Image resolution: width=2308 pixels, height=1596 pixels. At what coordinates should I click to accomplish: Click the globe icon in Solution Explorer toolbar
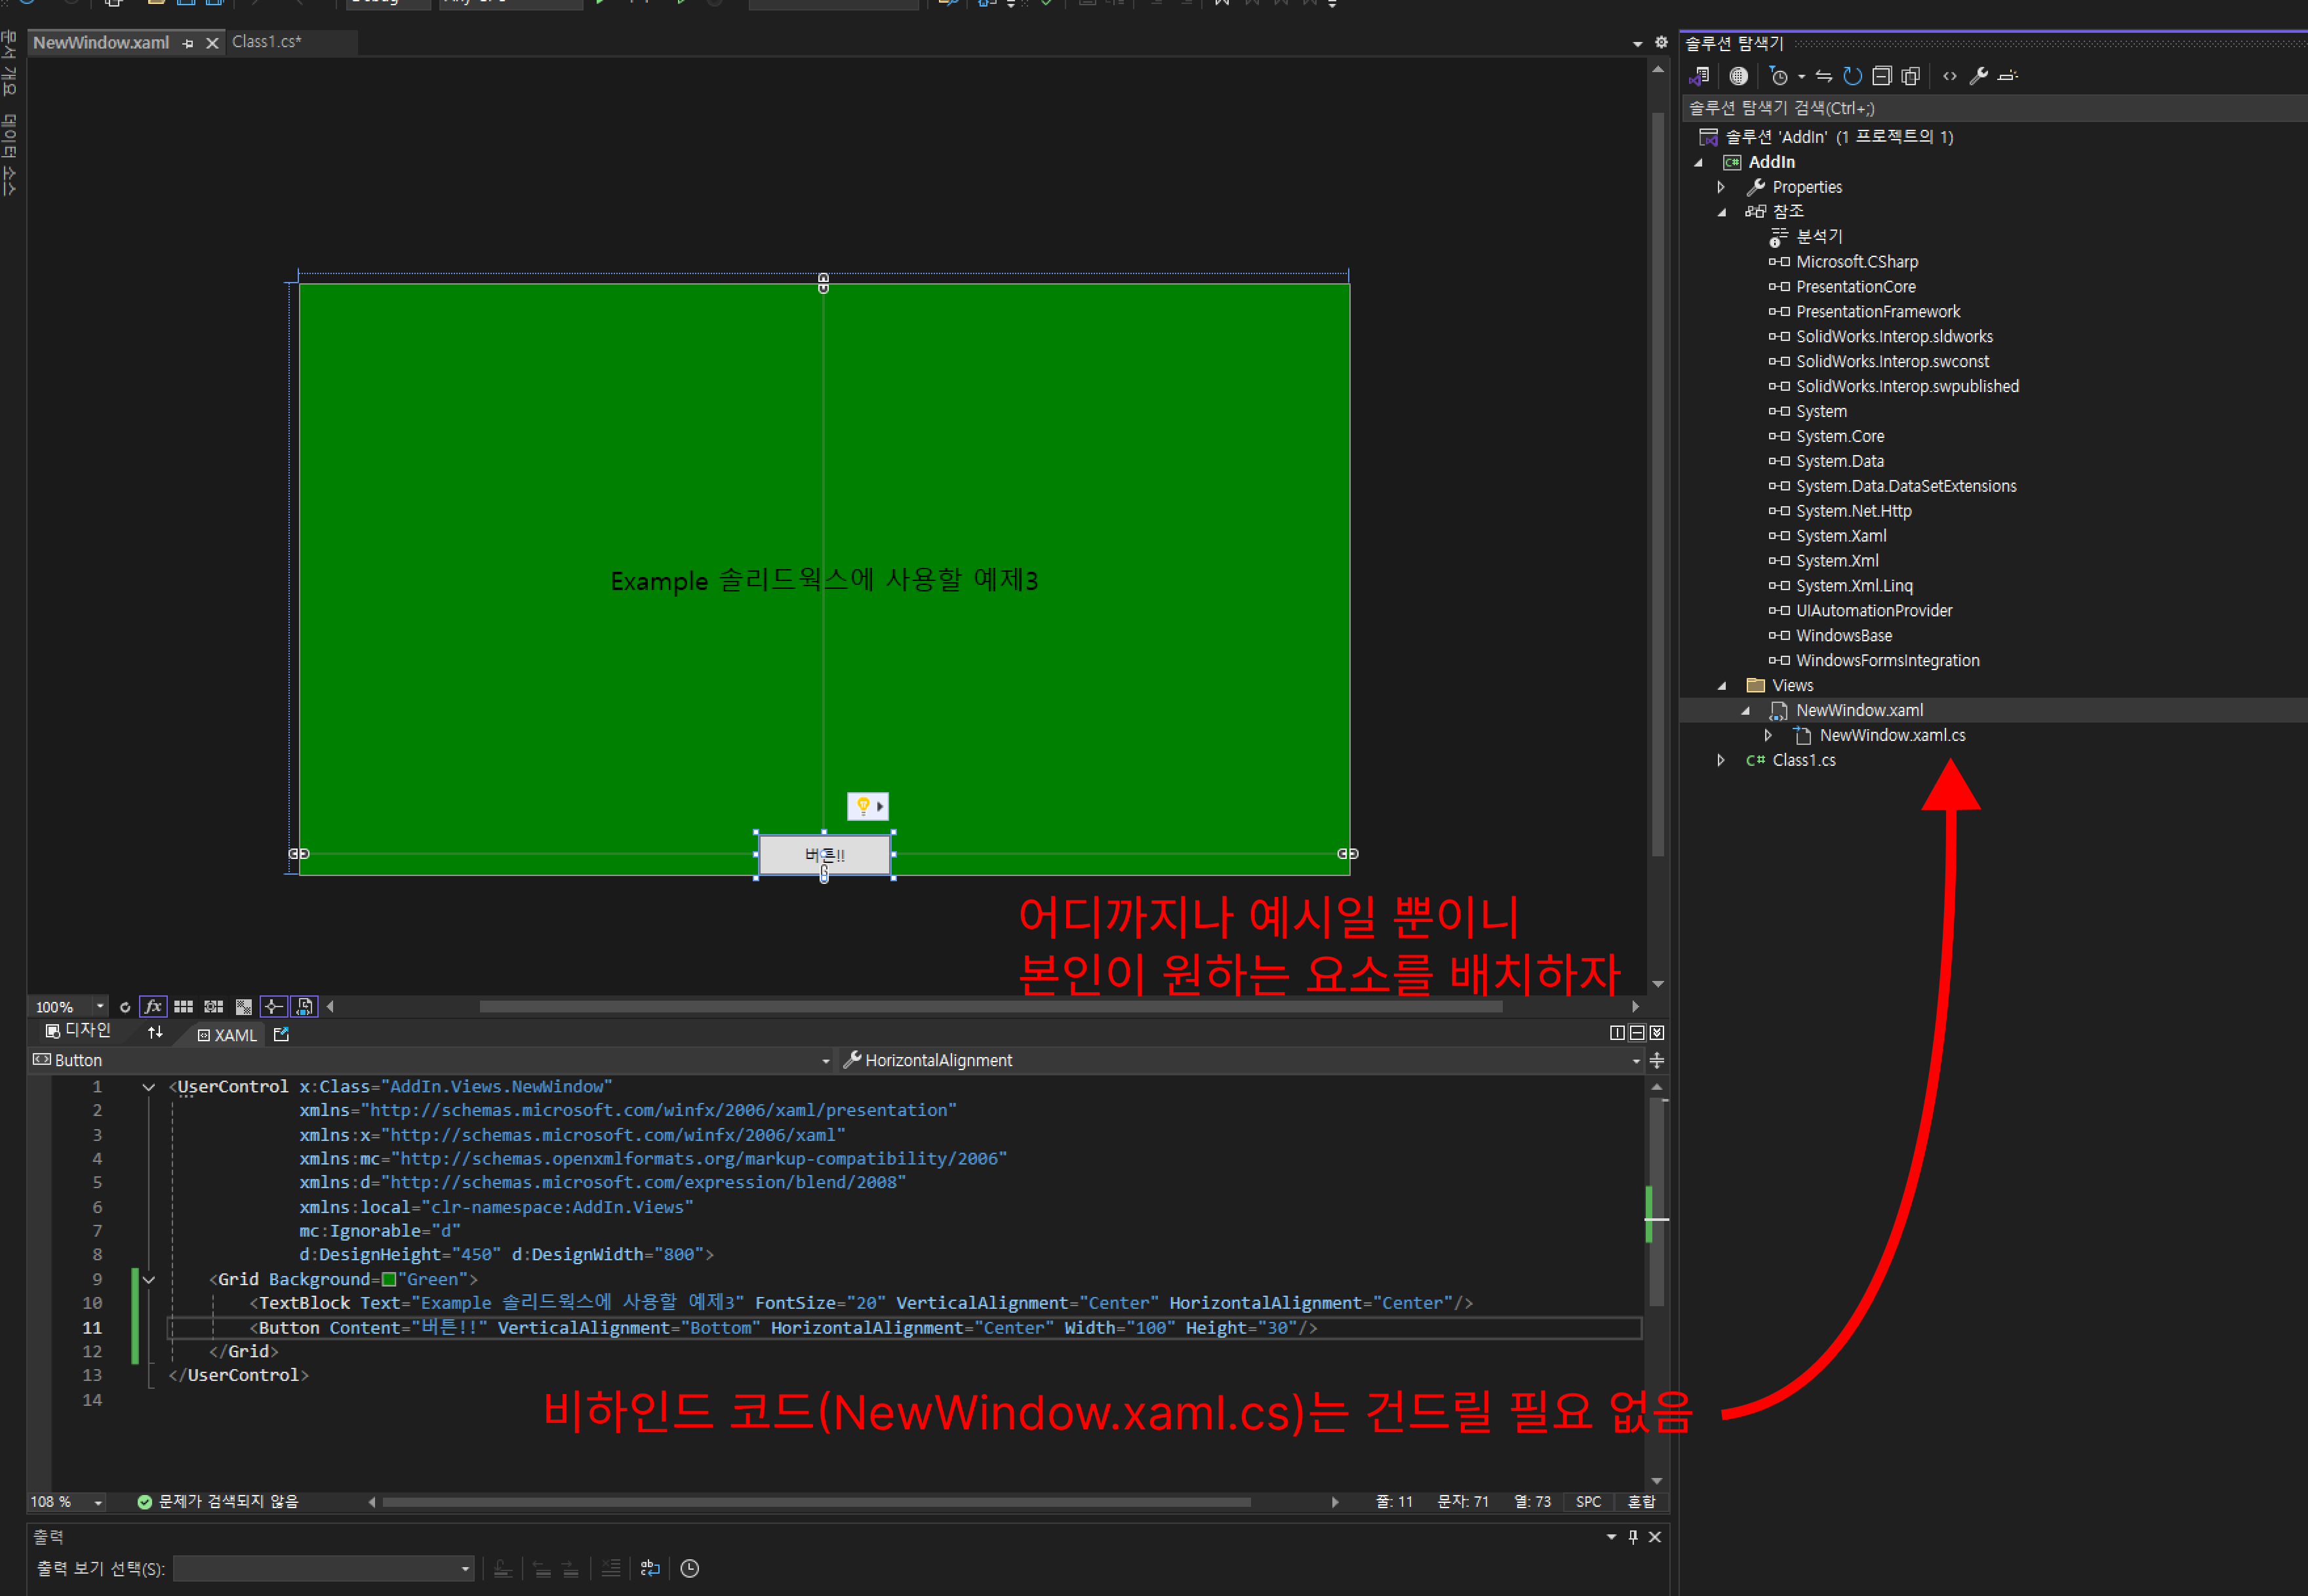(x=1739, y=76)
